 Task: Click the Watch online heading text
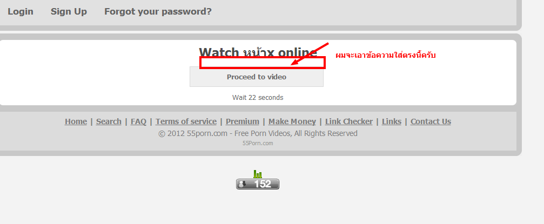tap(258, 52)
